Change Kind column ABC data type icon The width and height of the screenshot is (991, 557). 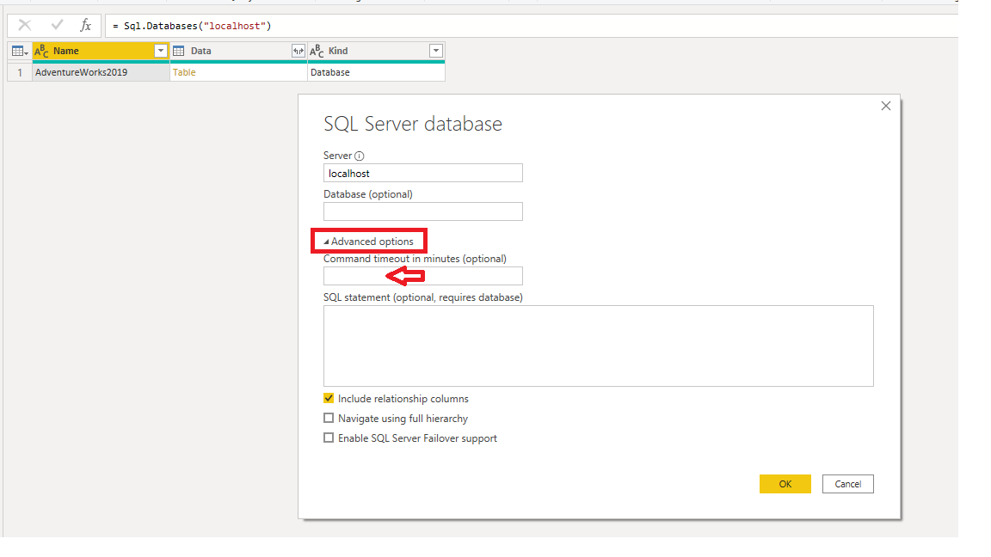tap(317, 52)
